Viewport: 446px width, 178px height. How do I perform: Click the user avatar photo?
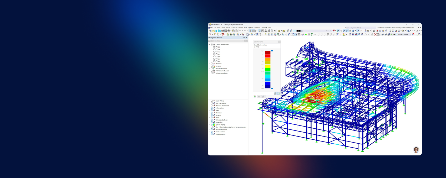click(416, 150)
